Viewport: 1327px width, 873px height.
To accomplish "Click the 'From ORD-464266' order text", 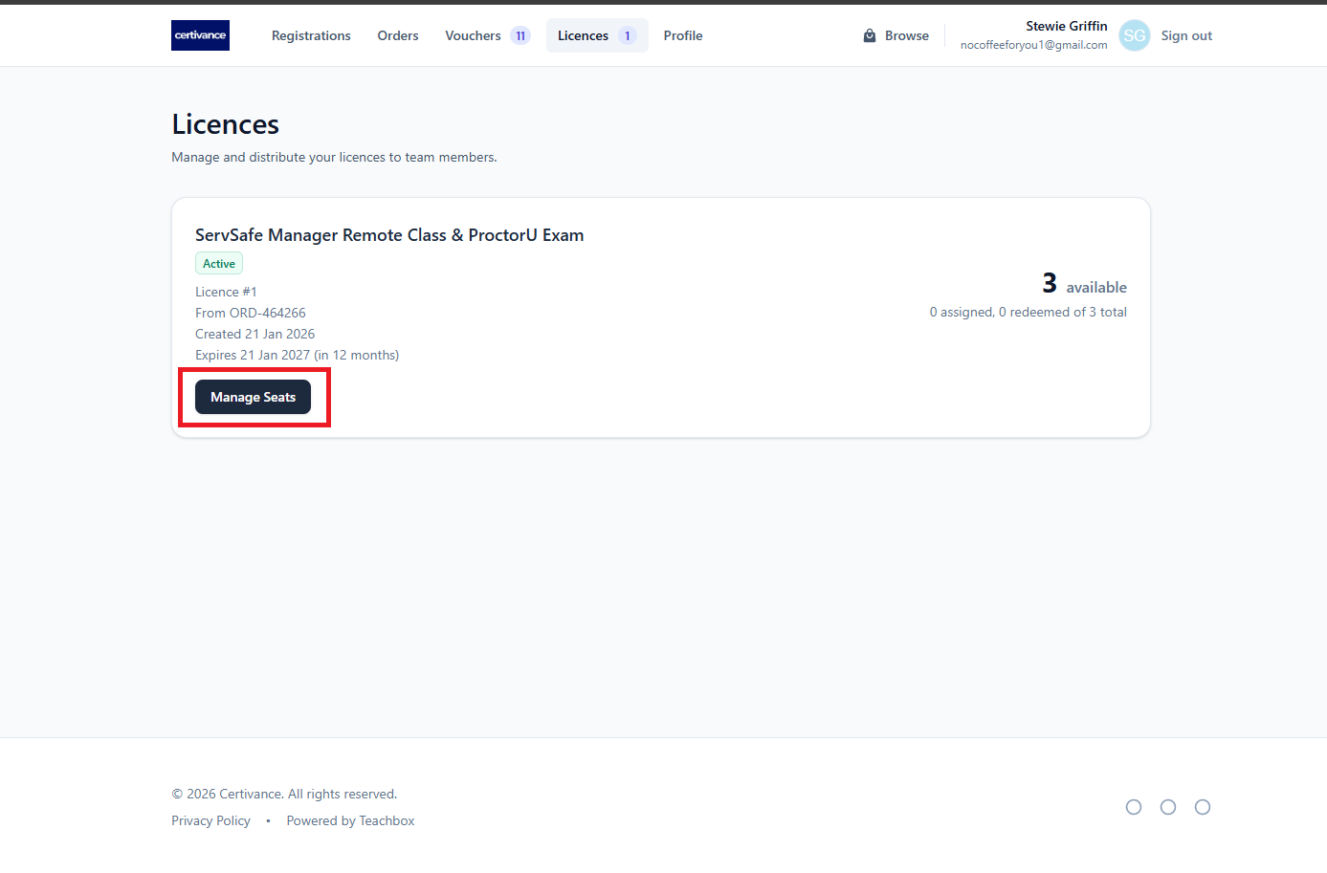I will click(251, 313).
